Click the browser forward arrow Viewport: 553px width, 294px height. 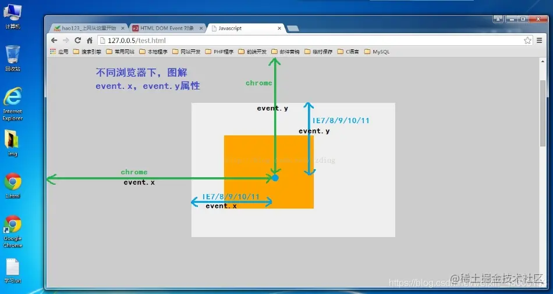(66, 40)
